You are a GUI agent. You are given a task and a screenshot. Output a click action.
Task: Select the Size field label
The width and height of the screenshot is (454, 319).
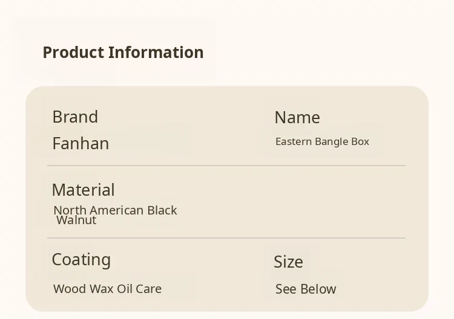pos(288,262)
